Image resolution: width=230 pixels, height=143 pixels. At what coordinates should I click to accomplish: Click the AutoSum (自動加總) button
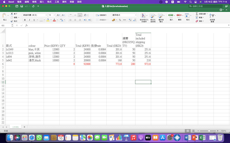[x=202, y=14]
